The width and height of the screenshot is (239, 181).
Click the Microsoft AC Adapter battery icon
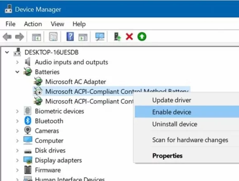(x=38, y=81)
